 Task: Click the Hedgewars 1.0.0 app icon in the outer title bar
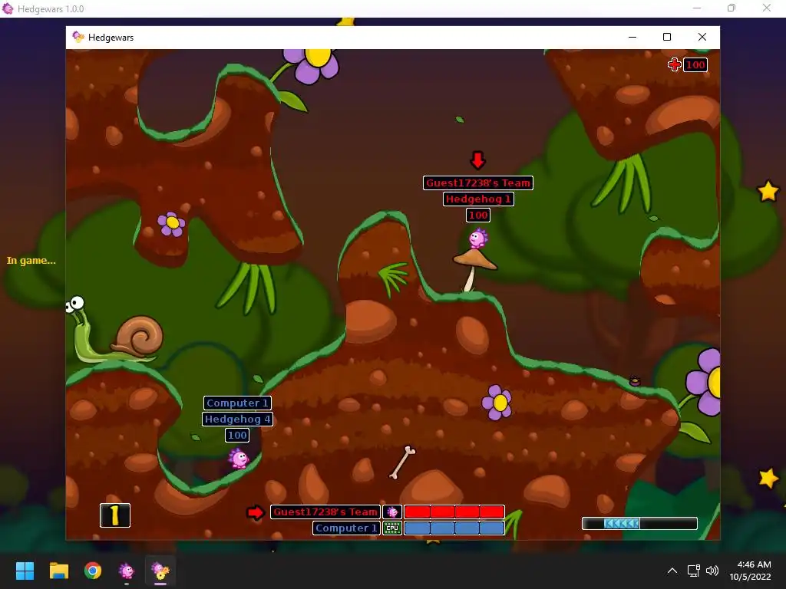tap(8, 8)
